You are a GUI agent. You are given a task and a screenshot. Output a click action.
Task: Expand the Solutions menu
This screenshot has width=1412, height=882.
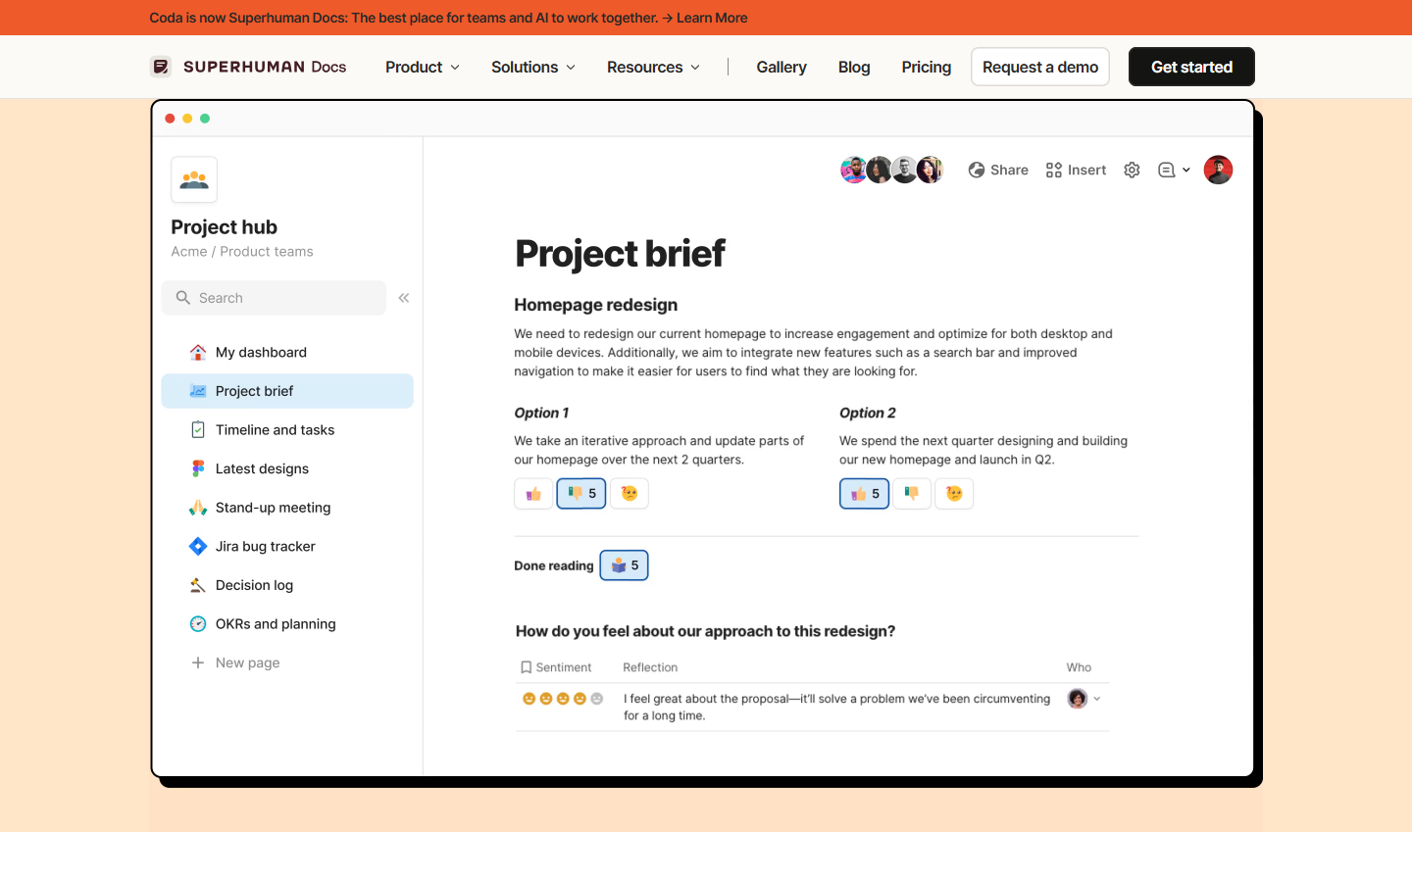(533, 67)
